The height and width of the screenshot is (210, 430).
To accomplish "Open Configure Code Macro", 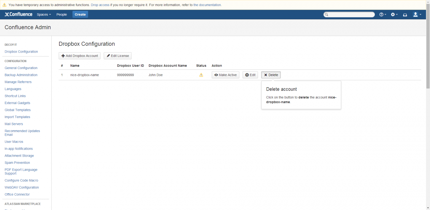I will click(x=21, y=181).
